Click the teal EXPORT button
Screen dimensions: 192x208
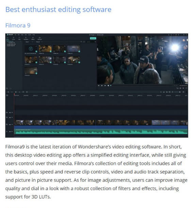[93, 38]
